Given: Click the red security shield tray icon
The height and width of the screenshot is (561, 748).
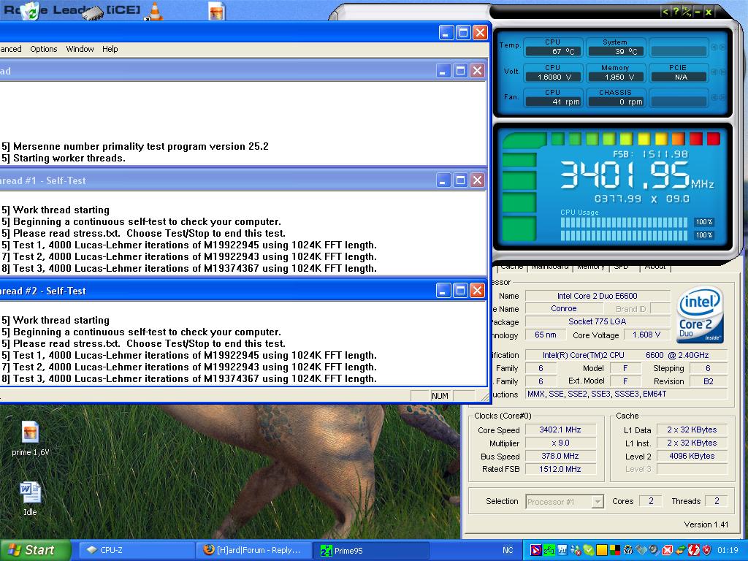Looking at the screenshot, I should (706, 550).
